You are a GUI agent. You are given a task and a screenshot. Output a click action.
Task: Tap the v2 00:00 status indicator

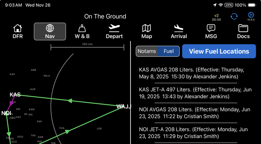click(x=216, y=17)
